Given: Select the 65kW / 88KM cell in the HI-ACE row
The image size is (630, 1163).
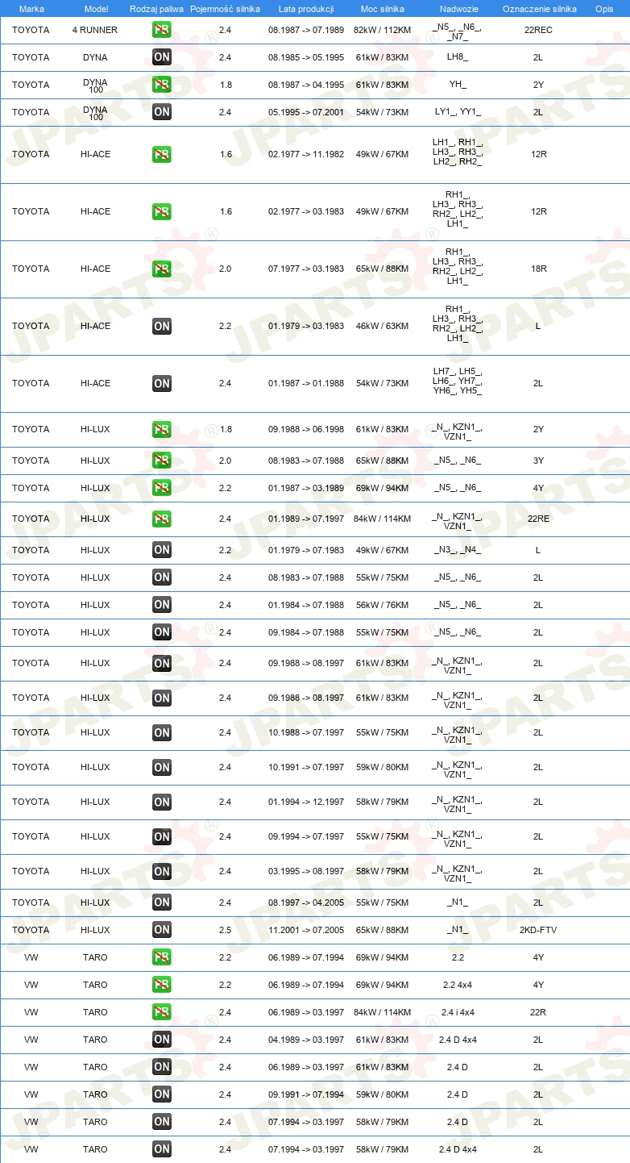Looking at the screenshot, I should [382, 269].
